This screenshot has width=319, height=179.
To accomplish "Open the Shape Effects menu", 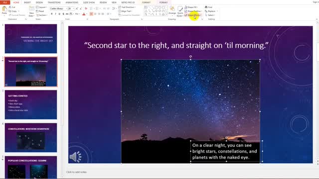I will click(193, 15).
